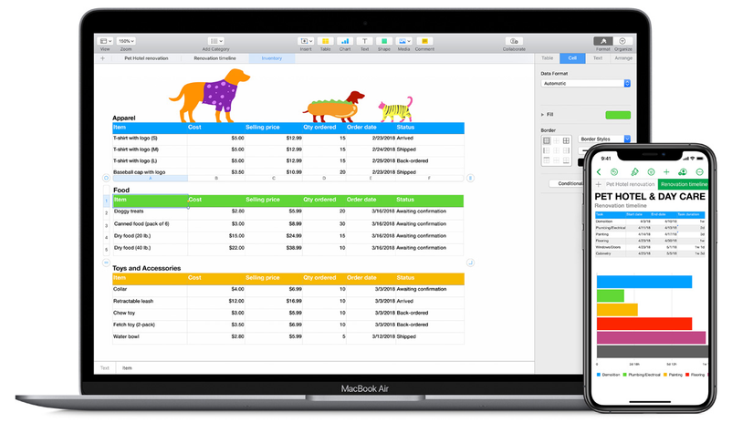The image size is (753, 433).
Task: Click the green Fill color swatch
Action: pyautogui.click(x=618, y=115)
